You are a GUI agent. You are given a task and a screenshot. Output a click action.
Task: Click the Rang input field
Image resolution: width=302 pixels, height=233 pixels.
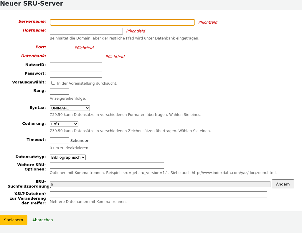(x=59, y=91)
